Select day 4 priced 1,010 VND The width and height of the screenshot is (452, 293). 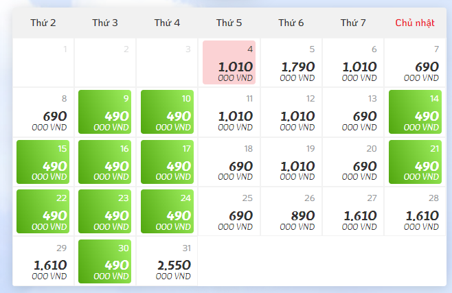tap(229, 62)
